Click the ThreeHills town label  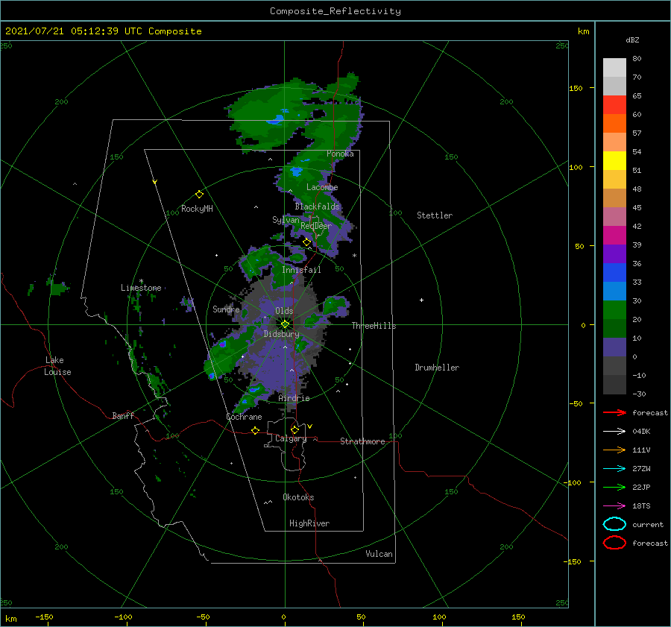pyautogui.click(x=374, y=326)
